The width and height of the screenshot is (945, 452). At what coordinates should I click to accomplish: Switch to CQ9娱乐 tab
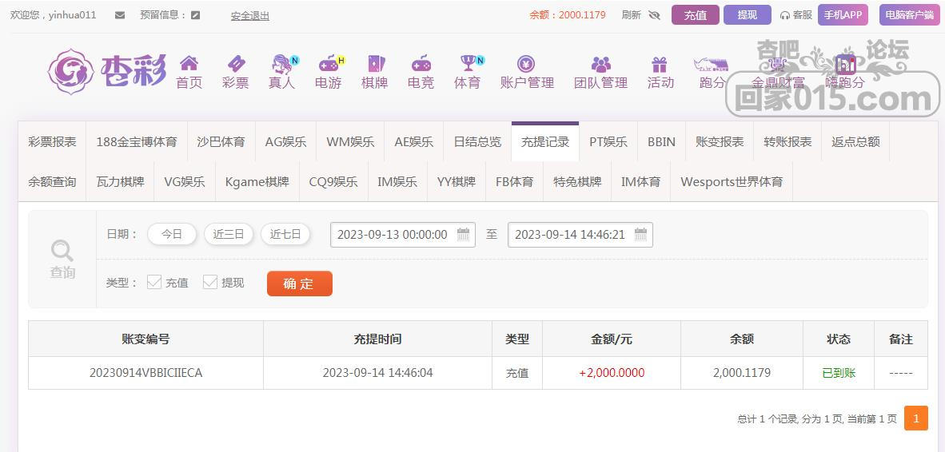tap(333, 181)
